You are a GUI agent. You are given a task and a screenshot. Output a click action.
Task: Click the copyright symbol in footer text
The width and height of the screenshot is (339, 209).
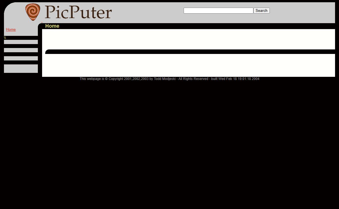107,79
